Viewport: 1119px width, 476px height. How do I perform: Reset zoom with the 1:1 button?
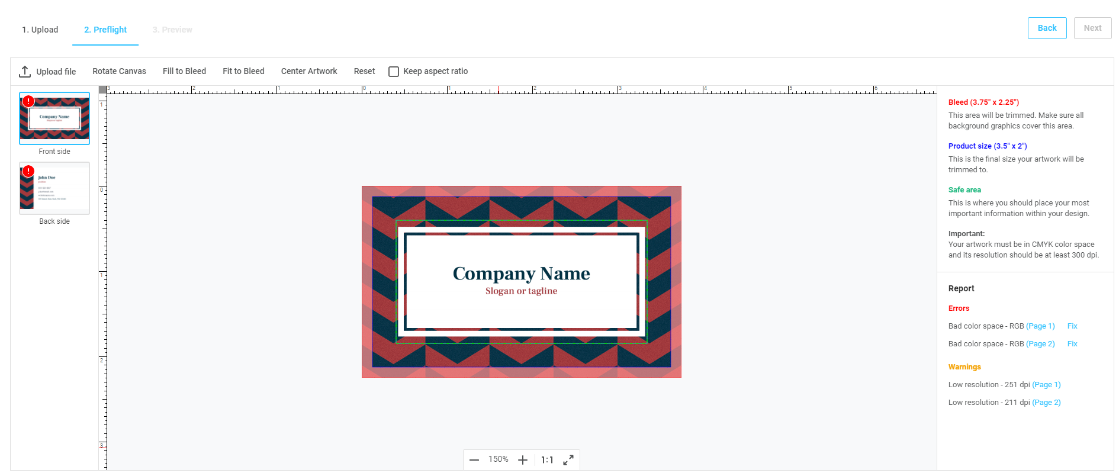click(547, 460)
